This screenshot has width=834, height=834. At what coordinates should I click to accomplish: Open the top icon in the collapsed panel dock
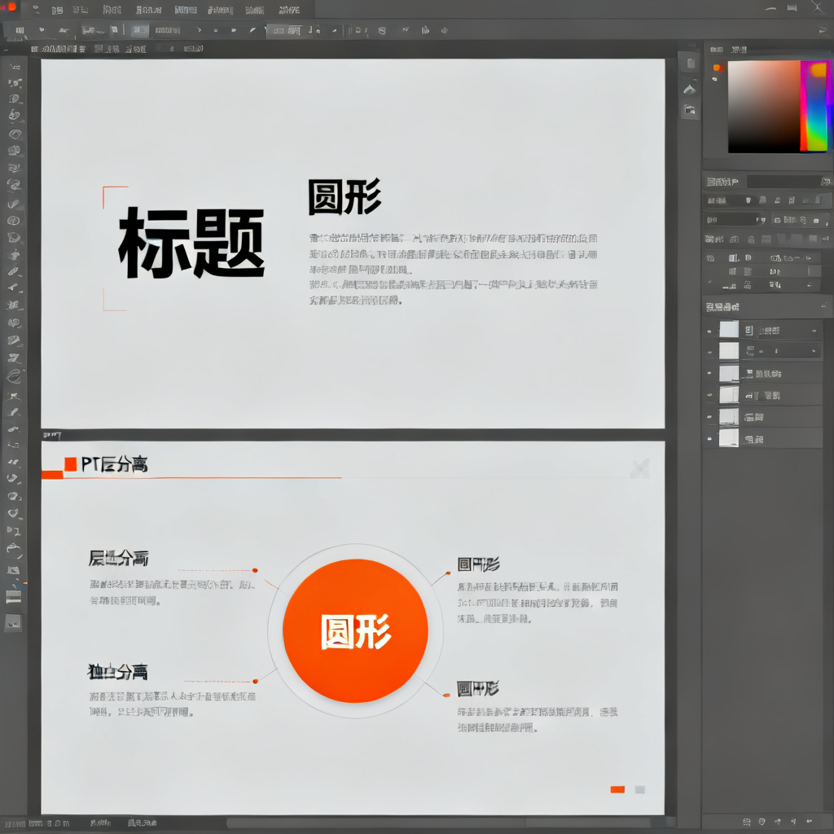click(691, 64)
